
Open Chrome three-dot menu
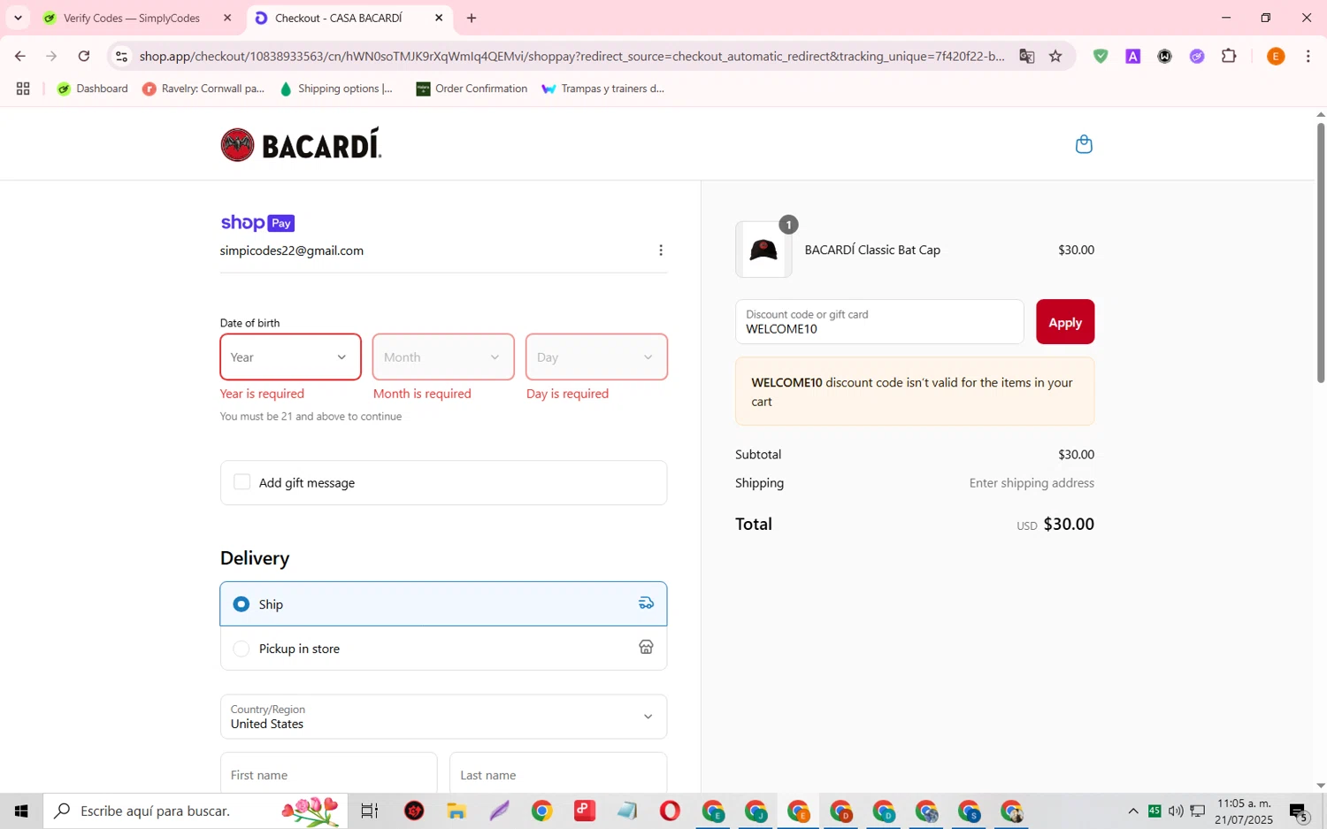coord(1308,56)
